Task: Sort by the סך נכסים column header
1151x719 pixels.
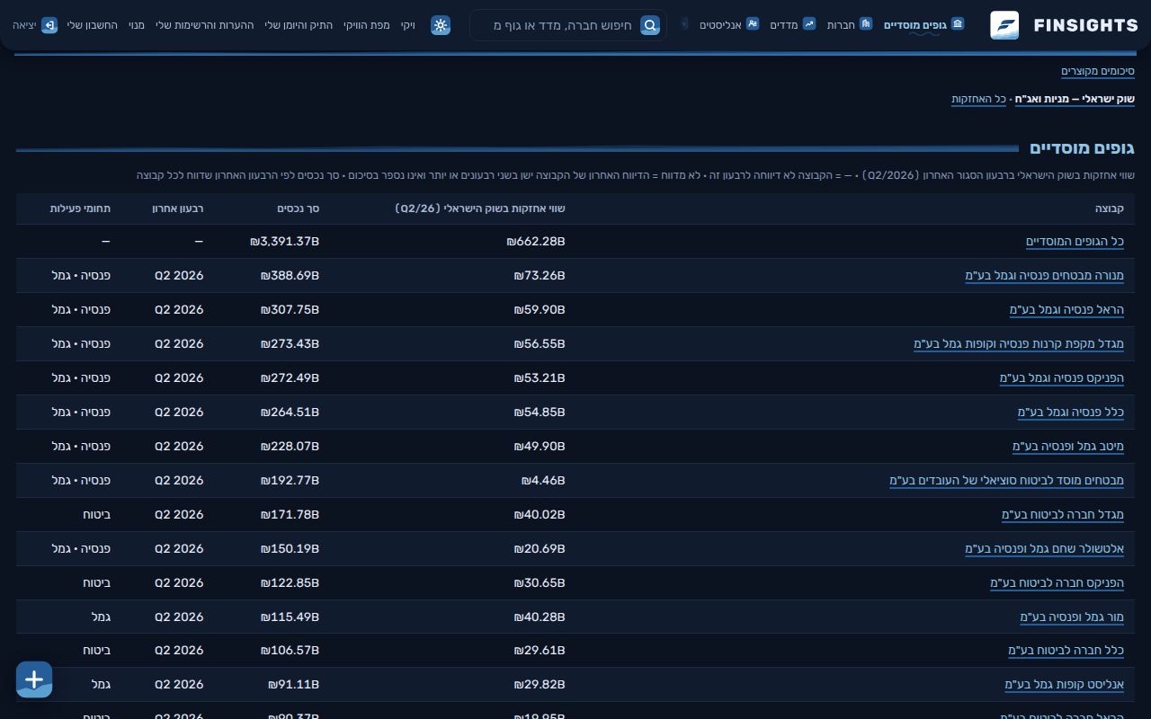Action: (299, 209)
